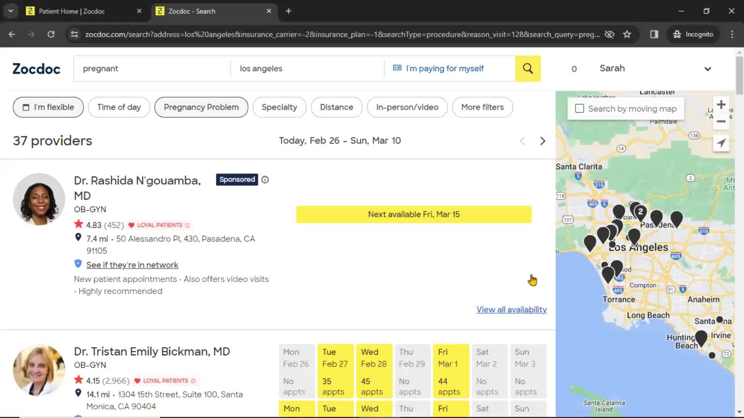This screenshot has width=744, height=418.
Task: Click the 37 providers heading
Action: [x=52, y=141]
